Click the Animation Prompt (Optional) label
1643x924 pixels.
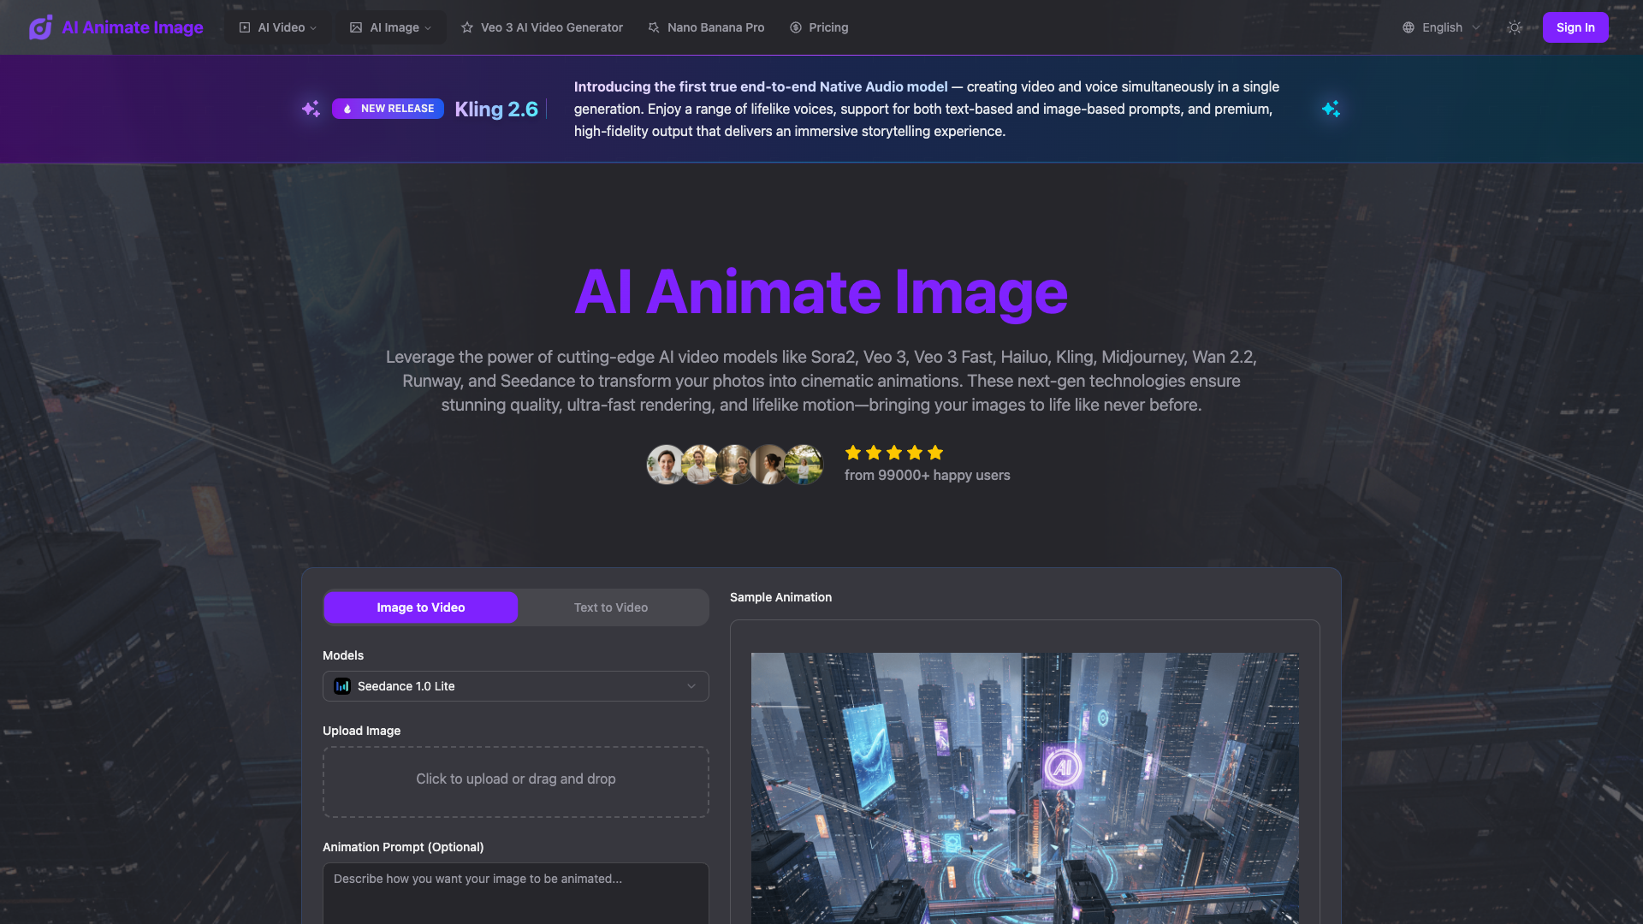[403, 847]
